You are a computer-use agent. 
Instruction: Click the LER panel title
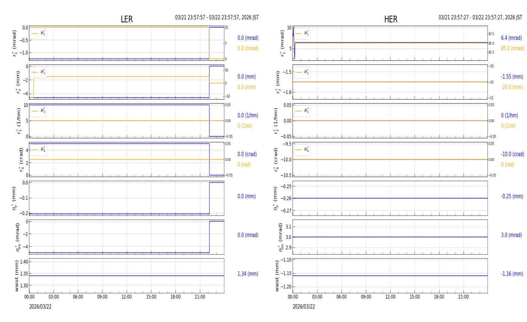[x=127, y=19]
